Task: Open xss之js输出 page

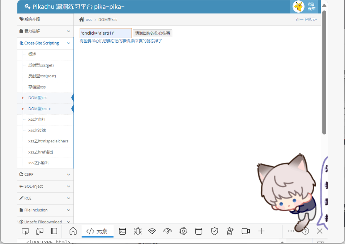Action: point(38,163)
